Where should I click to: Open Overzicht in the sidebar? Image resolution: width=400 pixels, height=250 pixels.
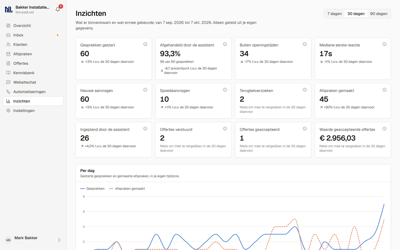pyautogui.click(x=33, y=25)
